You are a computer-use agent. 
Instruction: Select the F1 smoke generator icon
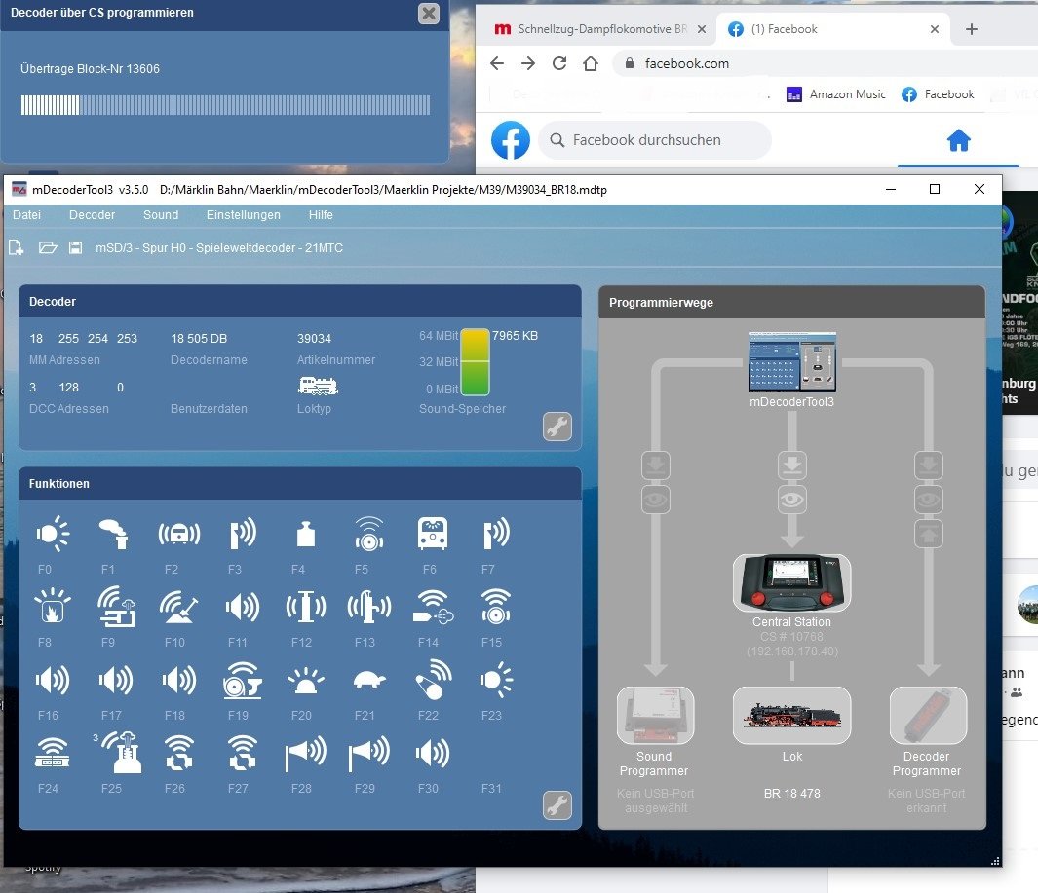(x=113, y=535)
